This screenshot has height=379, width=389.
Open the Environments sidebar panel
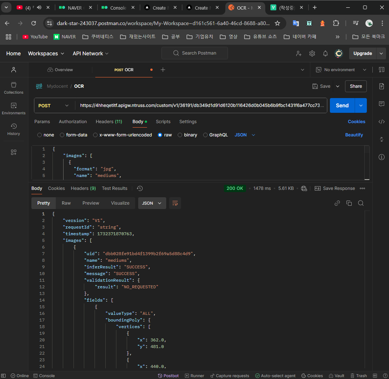tap(14, 108)
